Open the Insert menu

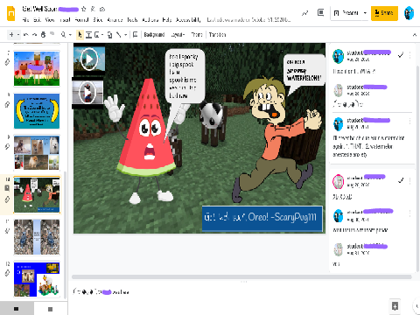[x=65, y=20]
